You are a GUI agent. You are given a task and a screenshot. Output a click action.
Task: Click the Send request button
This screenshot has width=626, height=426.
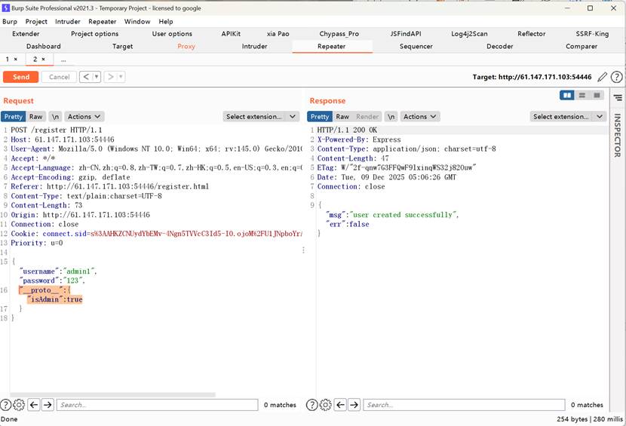[x=21, y=77]
